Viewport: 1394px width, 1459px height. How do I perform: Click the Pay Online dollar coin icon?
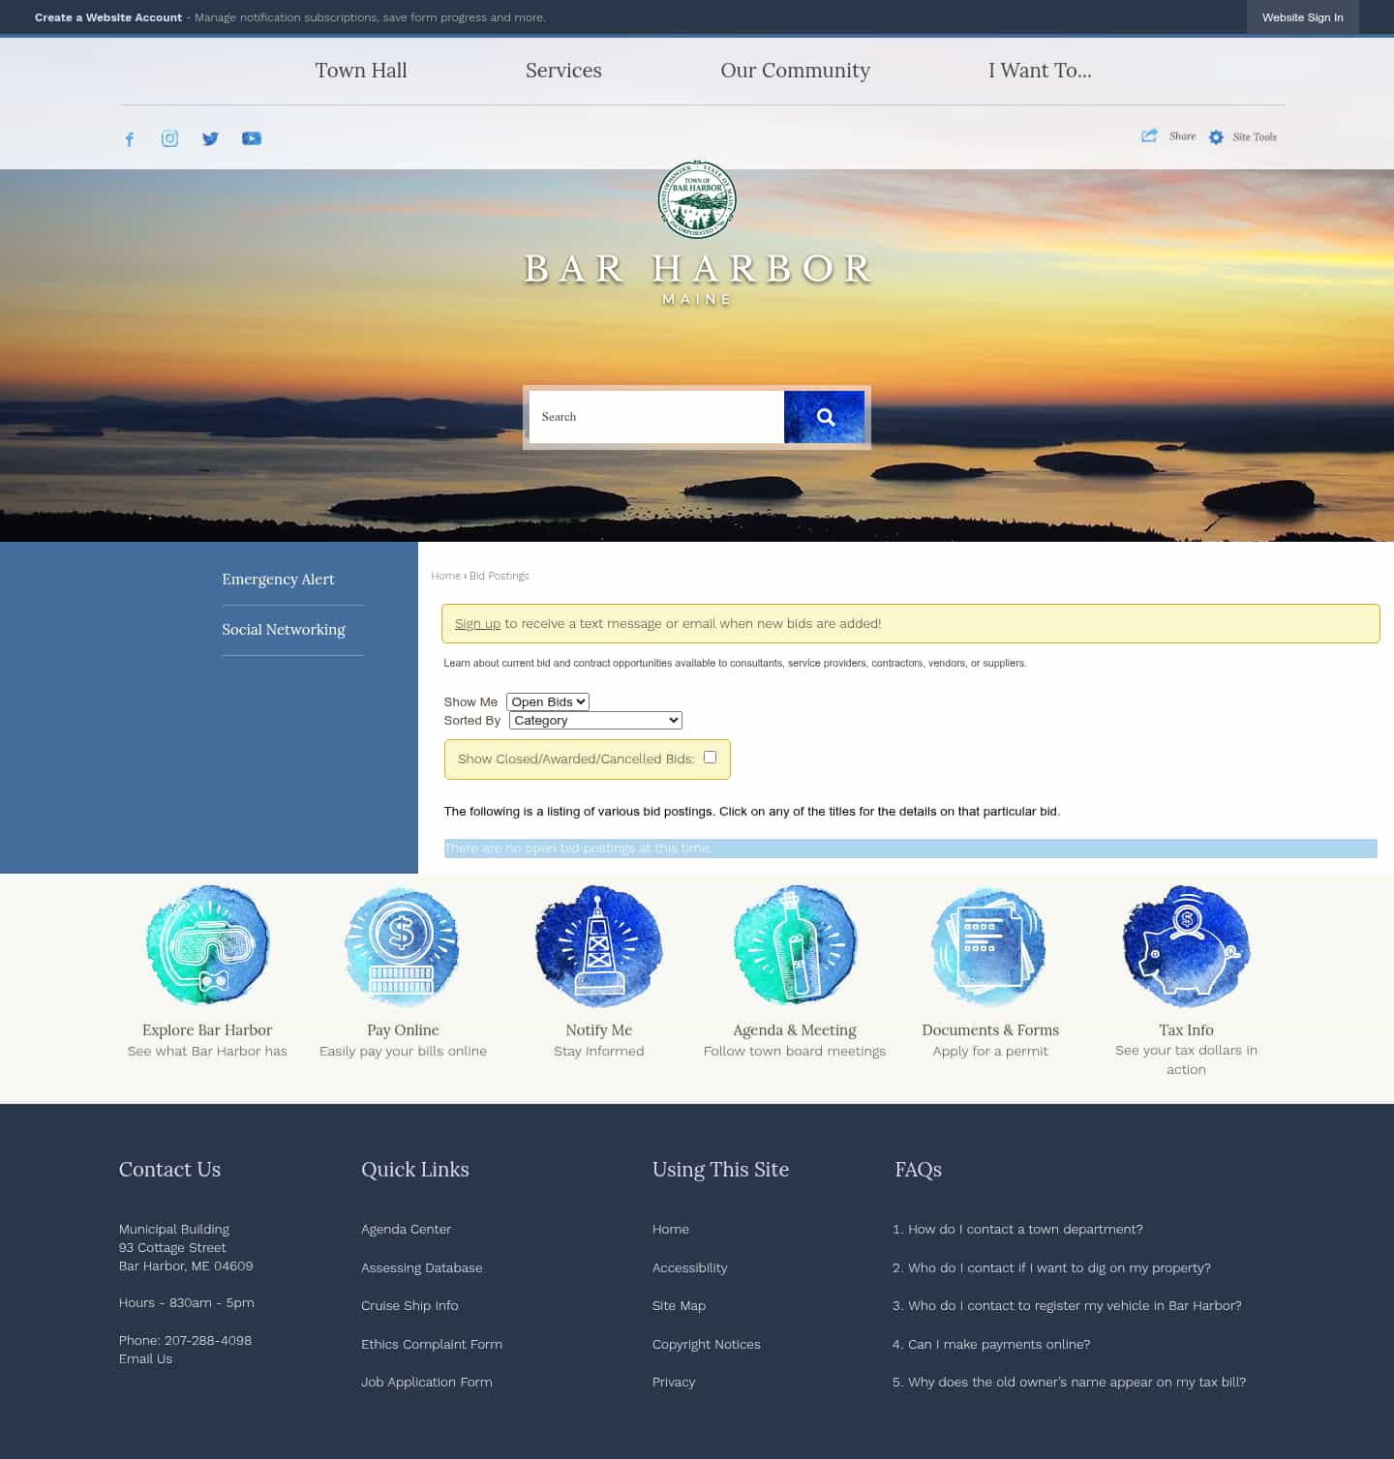pyautogui.click(x=403, y=947)
